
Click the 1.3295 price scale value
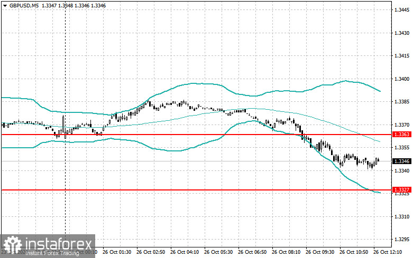point(402,240)
